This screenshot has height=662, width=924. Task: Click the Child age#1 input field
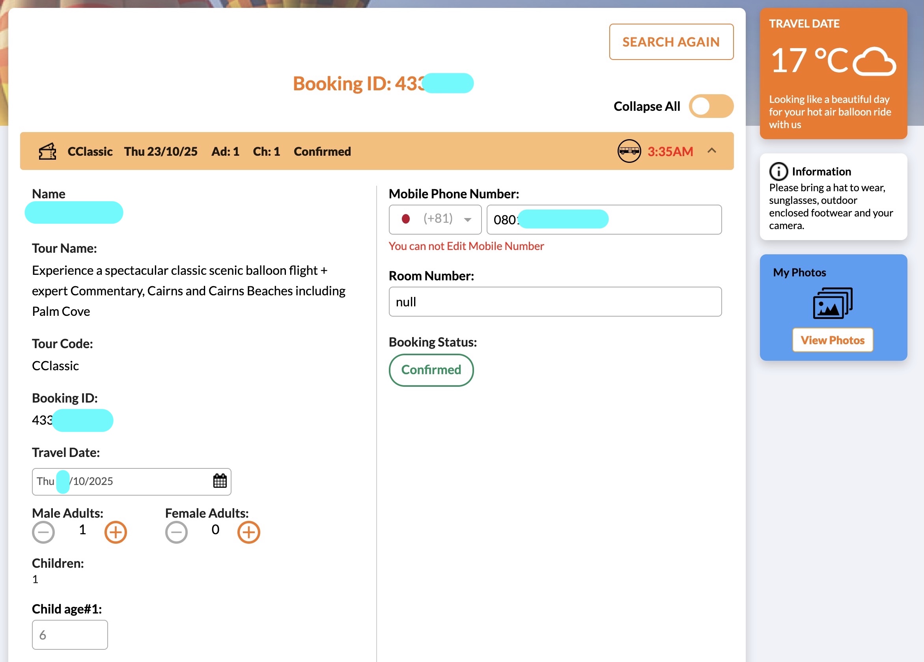[70, 635]
